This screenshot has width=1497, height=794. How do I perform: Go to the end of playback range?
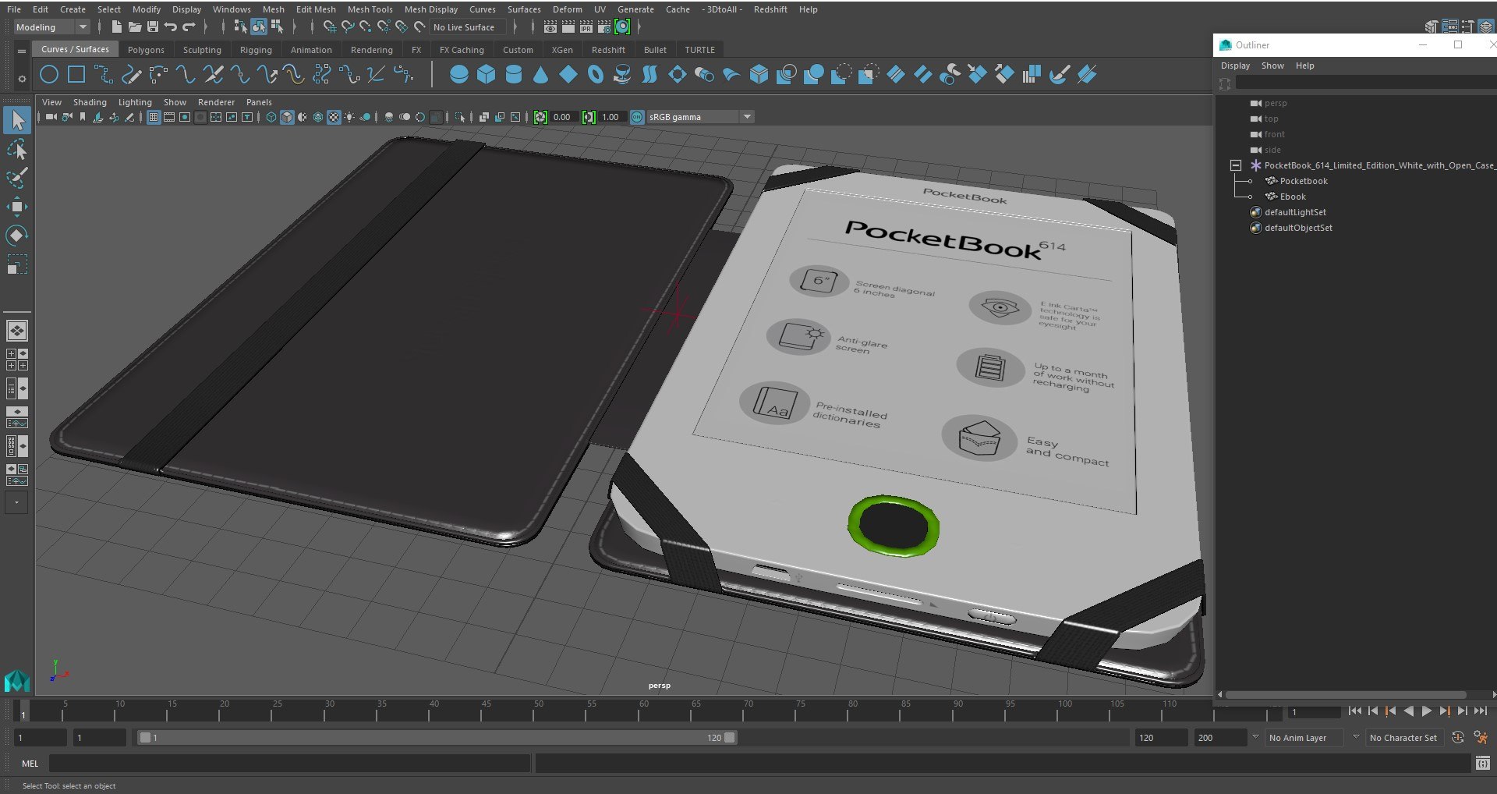[x=1480, y=711]
